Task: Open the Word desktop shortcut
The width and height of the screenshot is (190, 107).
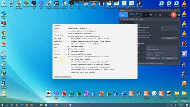Action: click(x=124, y=94)
